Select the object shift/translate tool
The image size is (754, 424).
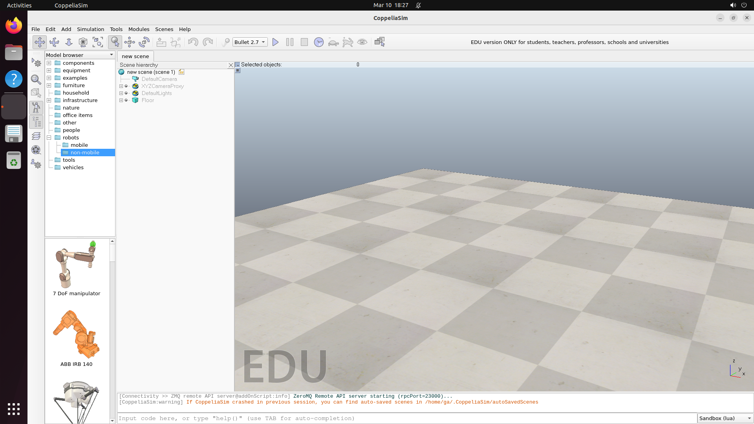130,42
